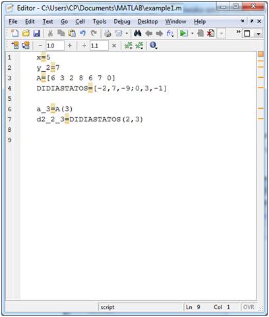Click the 'Ln 9' status indicator
This screenshot has width=269, height=317.
193,307
